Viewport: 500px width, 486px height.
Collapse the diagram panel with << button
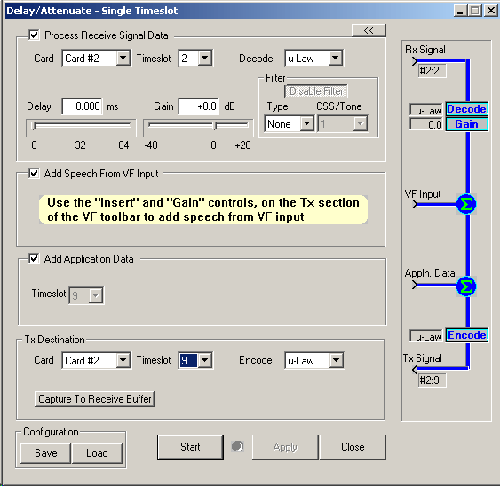click(369, 30)
